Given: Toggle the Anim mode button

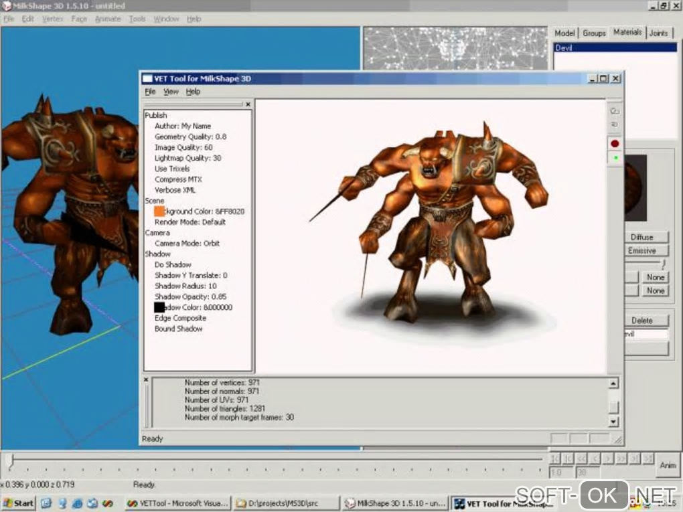Looking at the screenshot, I should [668, 465].
